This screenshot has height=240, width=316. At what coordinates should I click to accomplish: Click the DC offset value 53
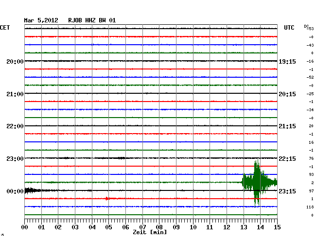[311, 29]
